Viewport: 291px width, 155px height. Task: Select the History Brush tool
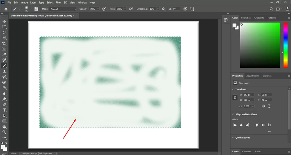4,77
